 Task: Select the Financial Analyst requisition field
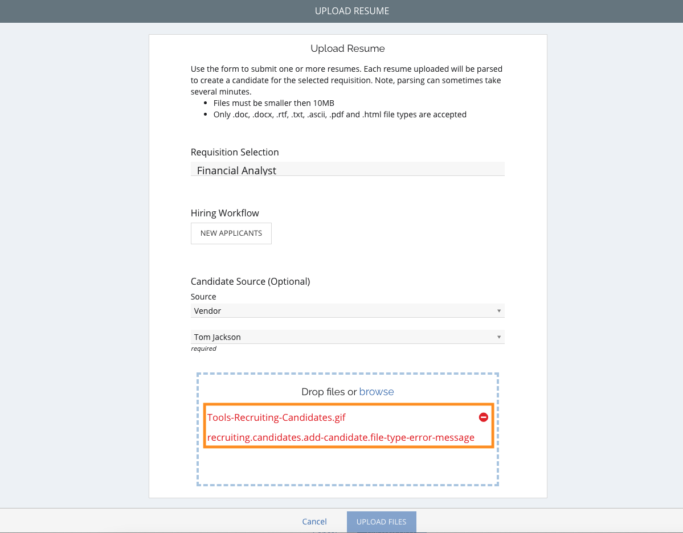pyautogui.click(x=347, y=169)
